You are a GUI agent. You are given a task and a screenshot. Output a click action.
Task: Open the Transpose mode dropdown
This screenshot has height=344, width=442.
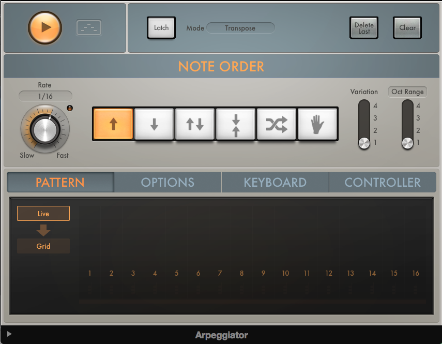point(240,28)
